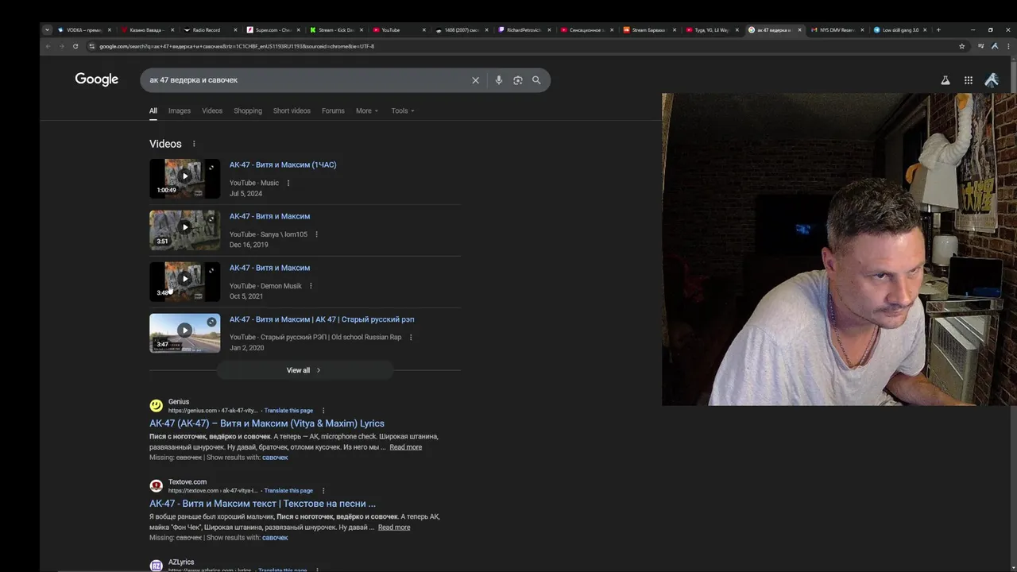This screenshot has height=572, width=1017.
Task: Bookmark this page with star icon
Action: click(x=961, y=46)
